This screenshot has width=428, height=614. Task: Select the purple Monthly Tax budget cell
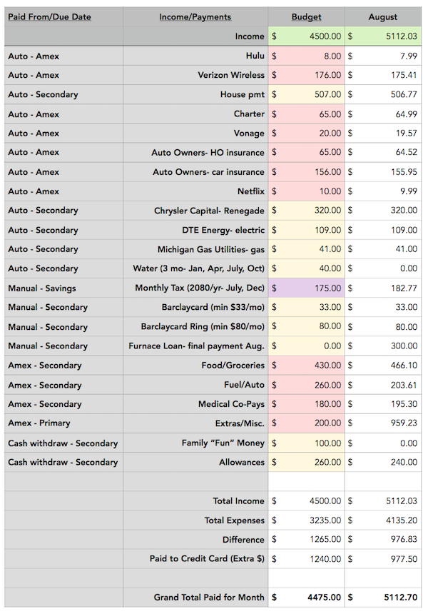306,288
